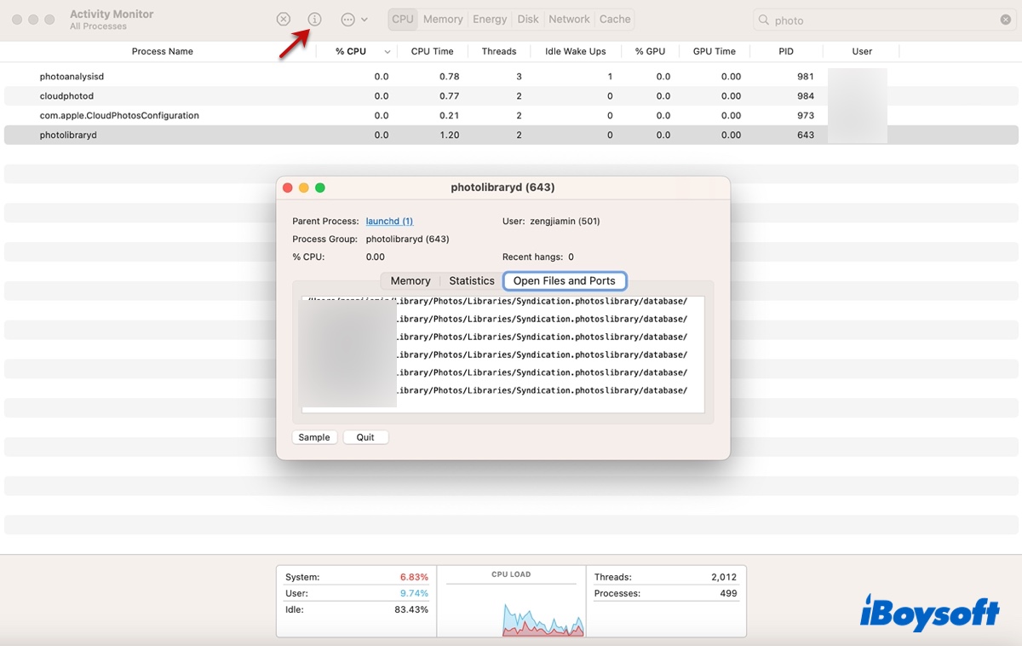Switch to the Cache tab

[x=615, y=19]
